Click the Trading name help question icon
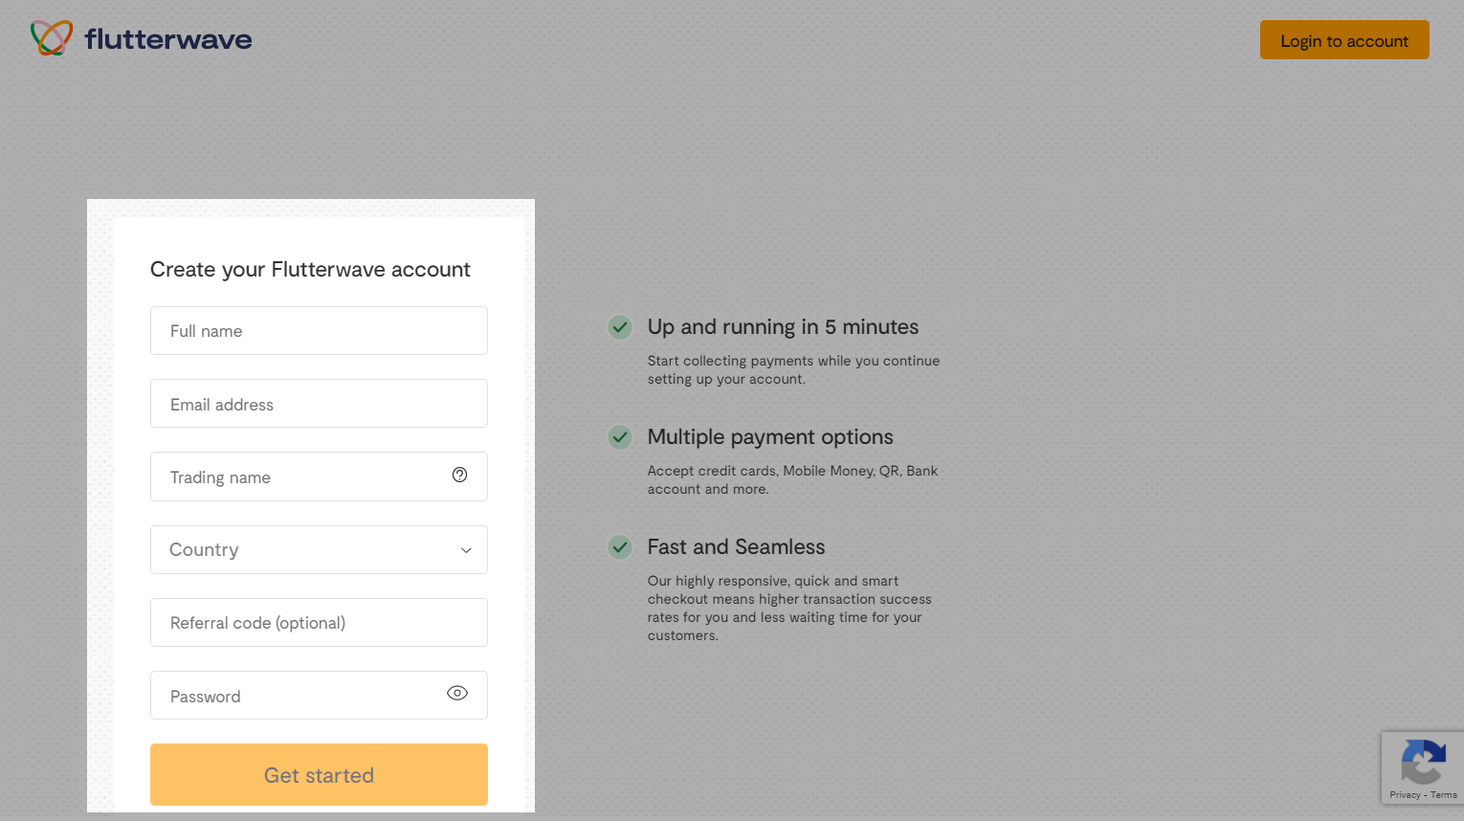The image size is (1464, 821). 459,476
